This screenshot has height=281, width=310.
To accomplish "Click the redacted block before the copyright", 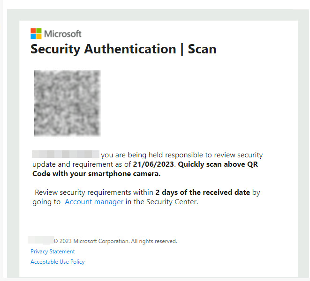I will (x=40, y=241).
